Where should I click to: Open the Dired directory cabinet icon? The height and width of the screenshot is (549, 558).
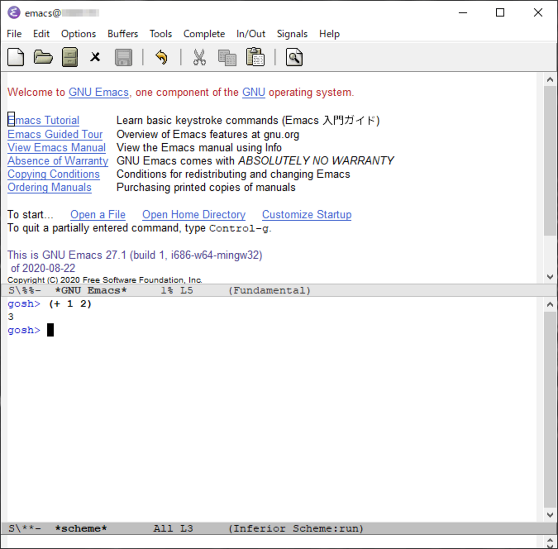coord(70,57)
